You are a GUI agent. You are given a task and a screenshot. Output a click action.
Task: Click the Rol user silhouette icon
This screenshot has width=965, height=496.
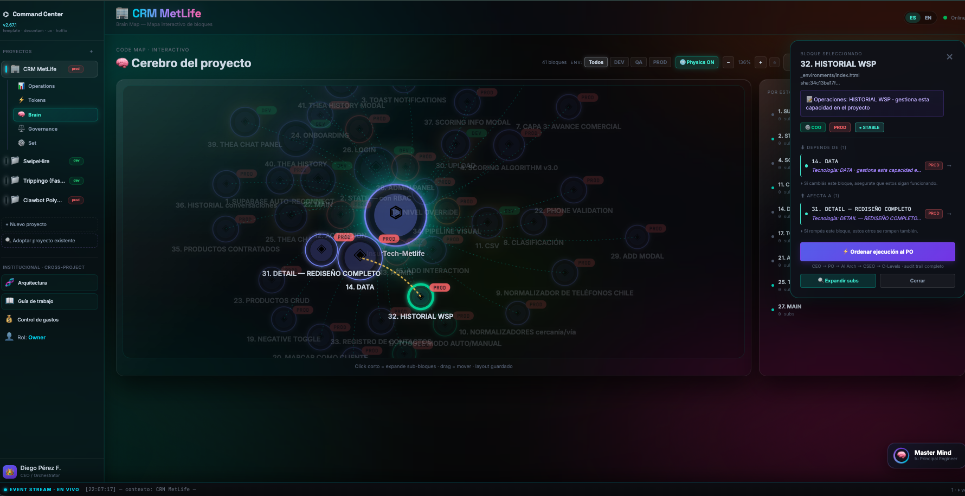click(9, 337)
